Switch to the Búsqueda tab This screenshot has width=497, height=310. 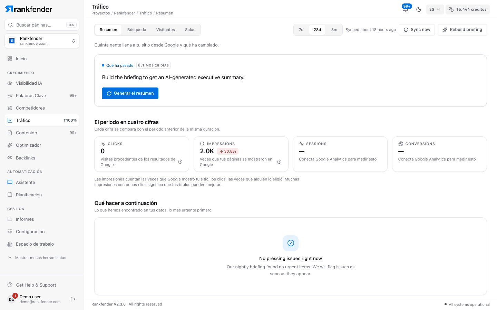coord(137,30)
